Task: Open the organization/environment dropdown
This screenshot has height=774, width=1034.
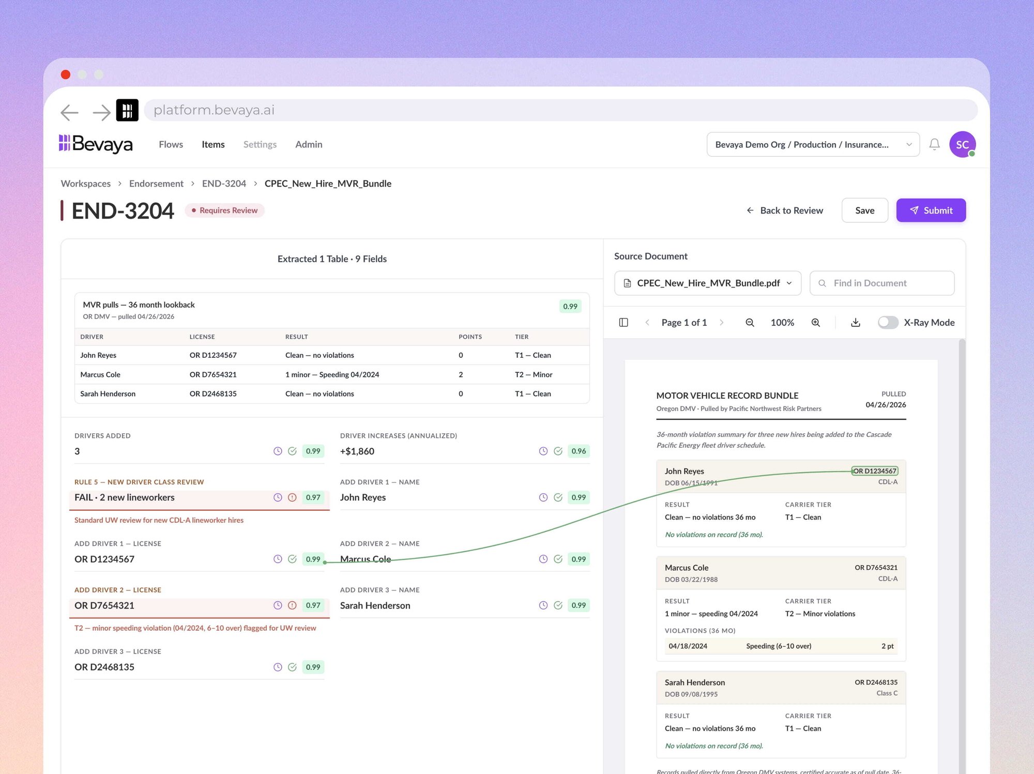Action: click(813, 144)
